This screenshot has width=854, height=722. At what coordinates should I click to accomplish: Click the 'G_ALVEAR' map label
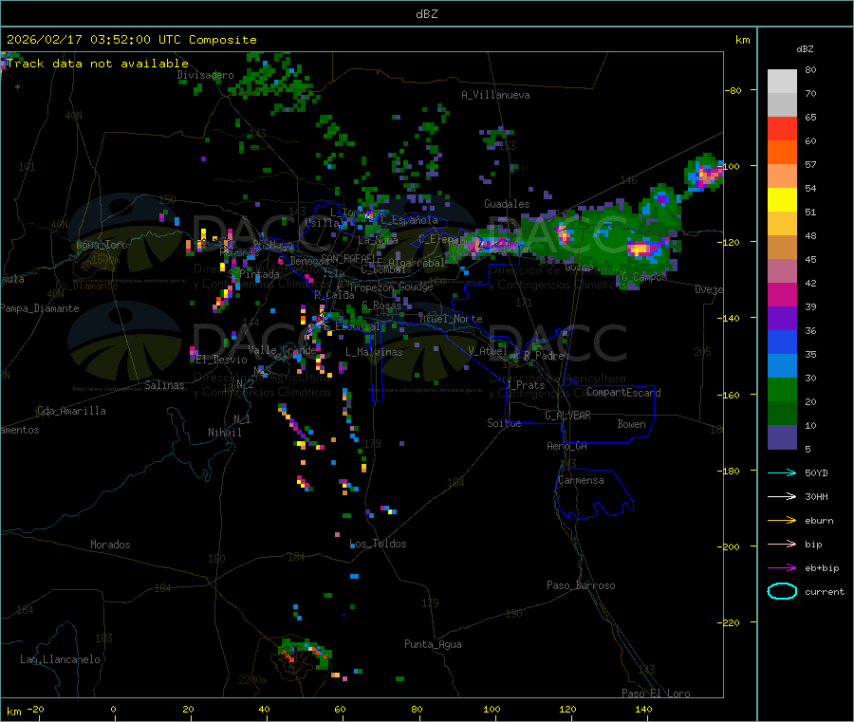567,416
